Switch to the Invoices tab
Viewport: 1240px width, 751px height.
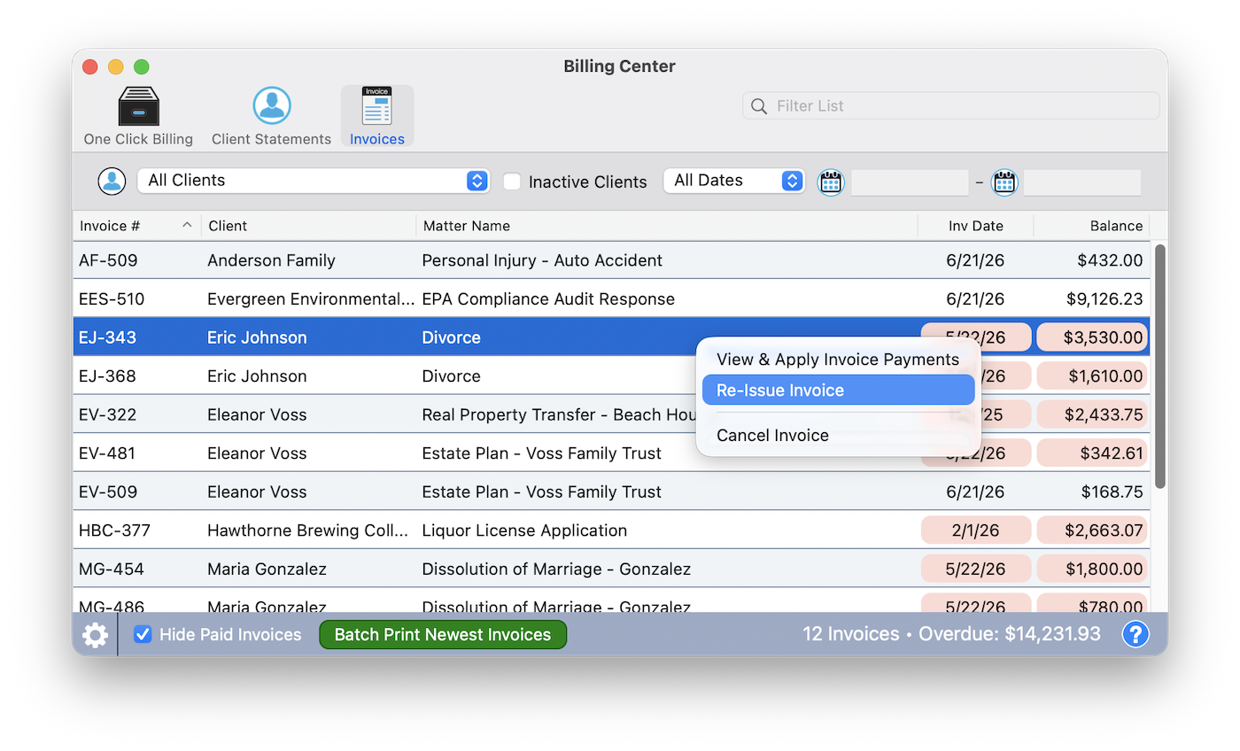[x=377, y=116]
